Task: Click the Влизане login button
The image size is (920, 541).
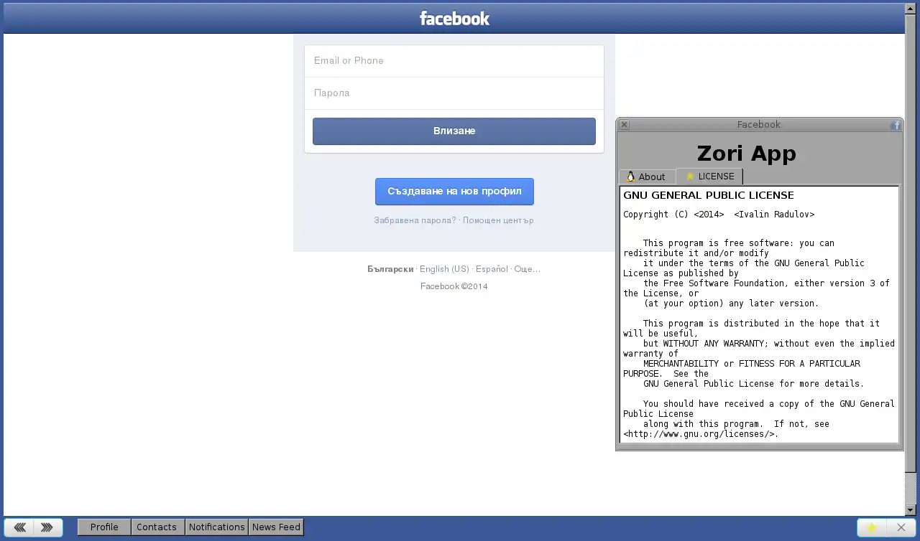Action: tap(454, 131)
